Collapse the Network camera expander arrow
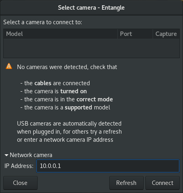 [6, 155]
